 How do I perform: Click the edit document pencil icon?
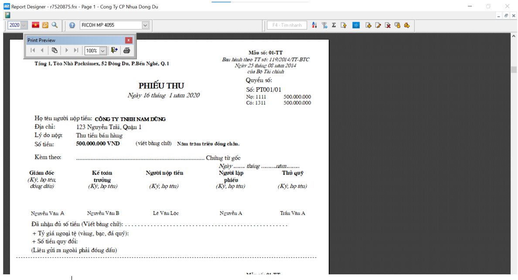(378, 25)
